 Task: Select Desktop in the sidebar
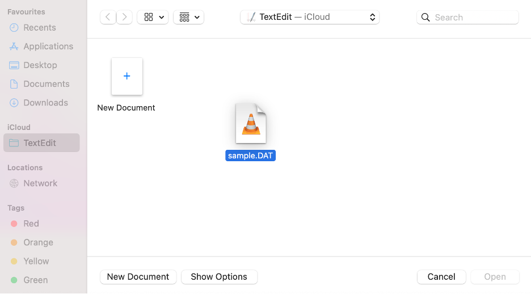[x=41, y=65]
